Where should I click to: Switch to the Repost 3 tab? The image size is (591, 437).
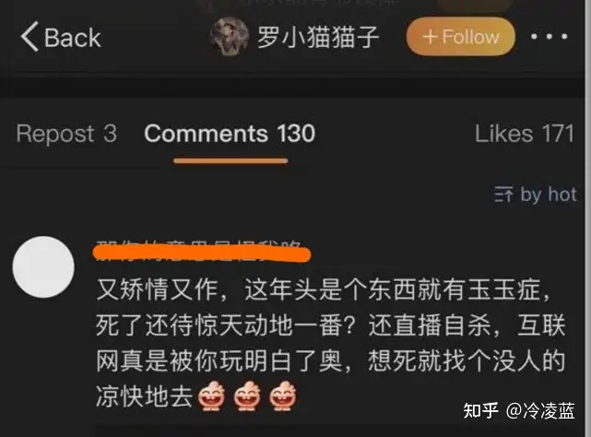pyautogui.click(x=66, y=134)
